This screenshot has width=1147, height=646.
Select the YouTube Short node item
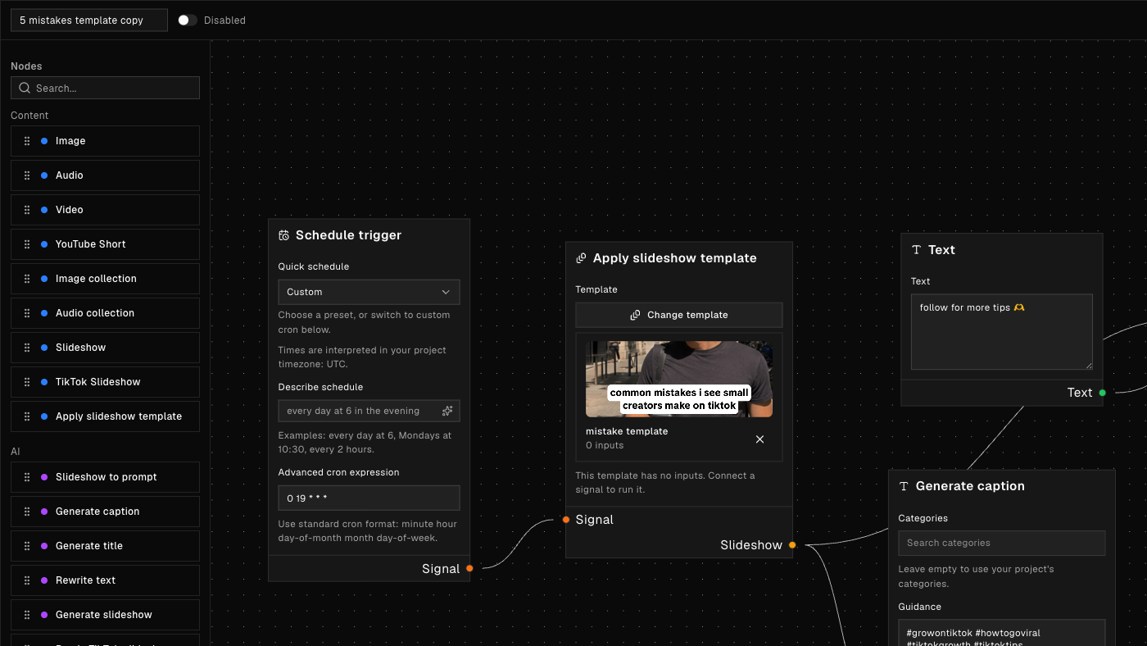point(105,244)
